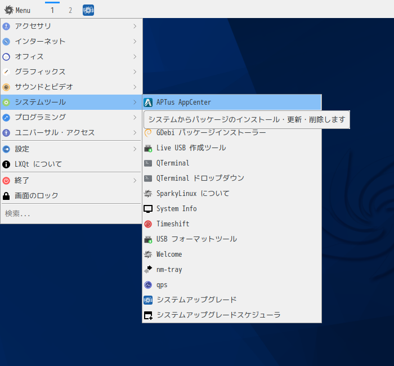Open the blue Sparky taskbar app icon
The width and height of the screenshot is (394, 366).
click(x=88, y=10)
